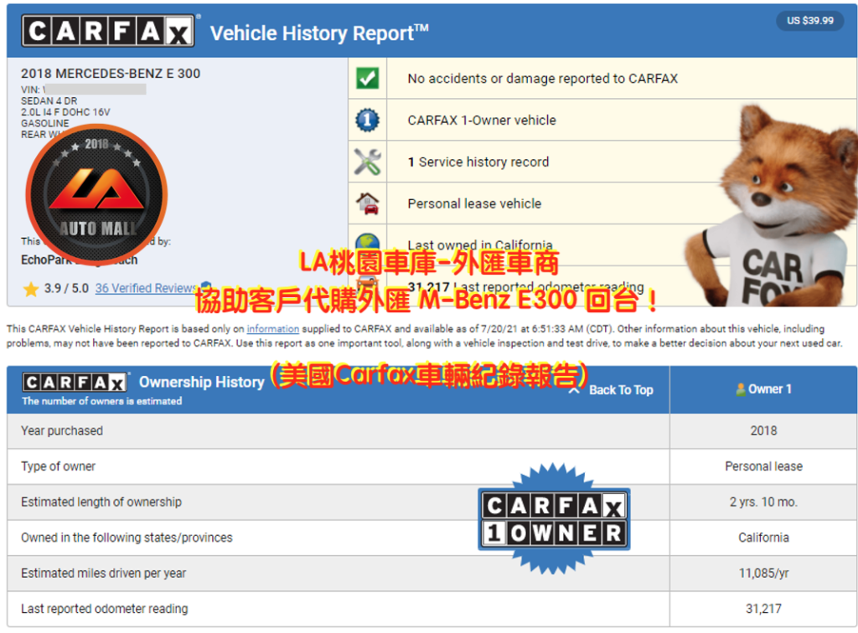The image size is (858, 633).
Task: Click the US $39.99 price badge
Action: [810, 21]
